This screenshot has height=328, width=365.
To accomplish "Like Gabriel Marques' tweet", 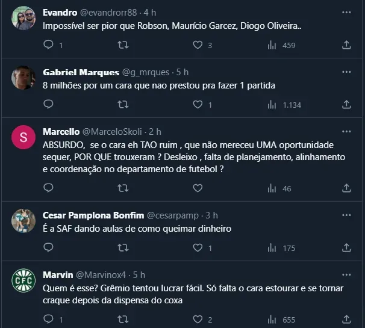I will point(198,104).
